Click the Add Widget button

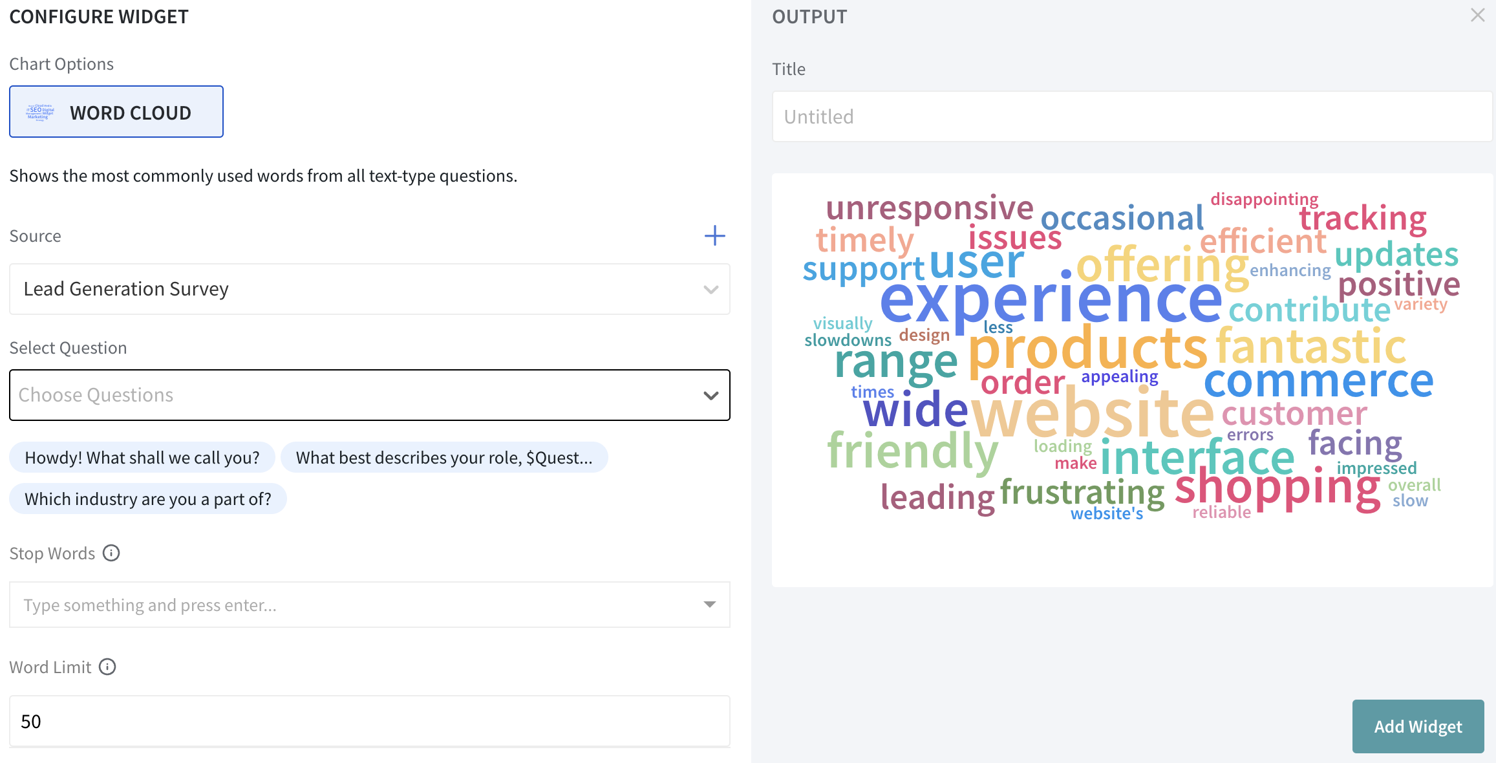coord(1418,726)
